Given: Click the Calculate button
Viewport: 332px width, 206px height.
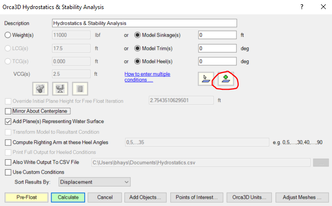Looking at the screenshot, I should click(68, 197).
